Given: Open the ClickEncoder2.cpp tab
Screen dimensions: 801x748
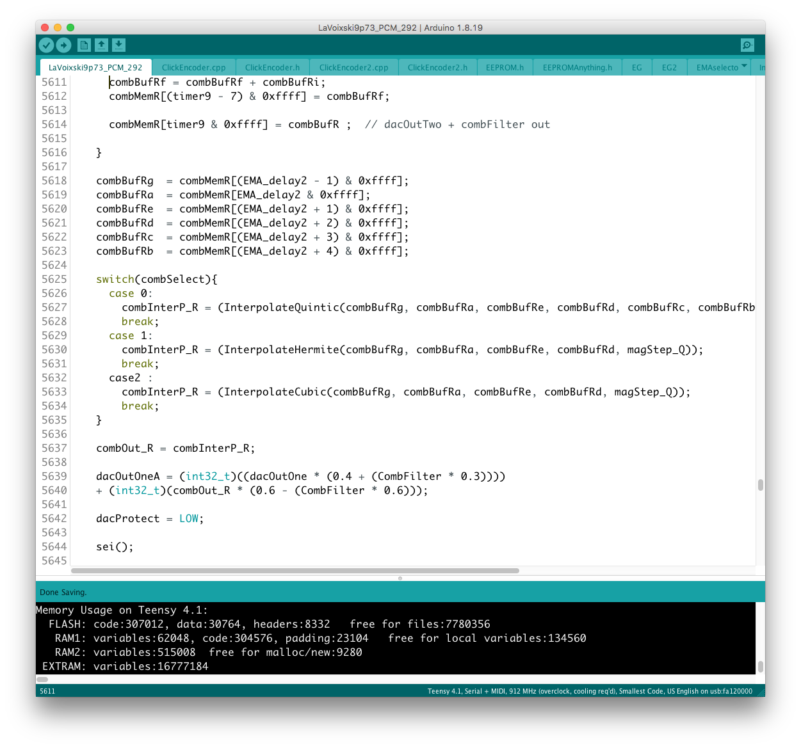Looking at the screenshot, I should (353, 67).
